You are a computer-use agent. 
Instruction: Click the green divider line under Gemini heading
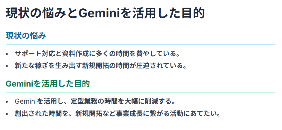141,92
